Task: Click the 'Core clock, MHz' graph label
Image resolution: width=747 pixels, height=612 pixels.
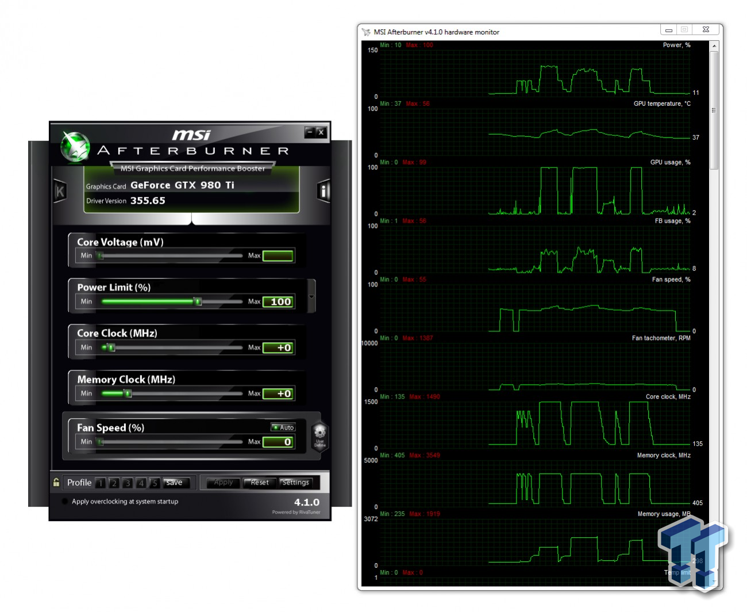Action: 668,397
